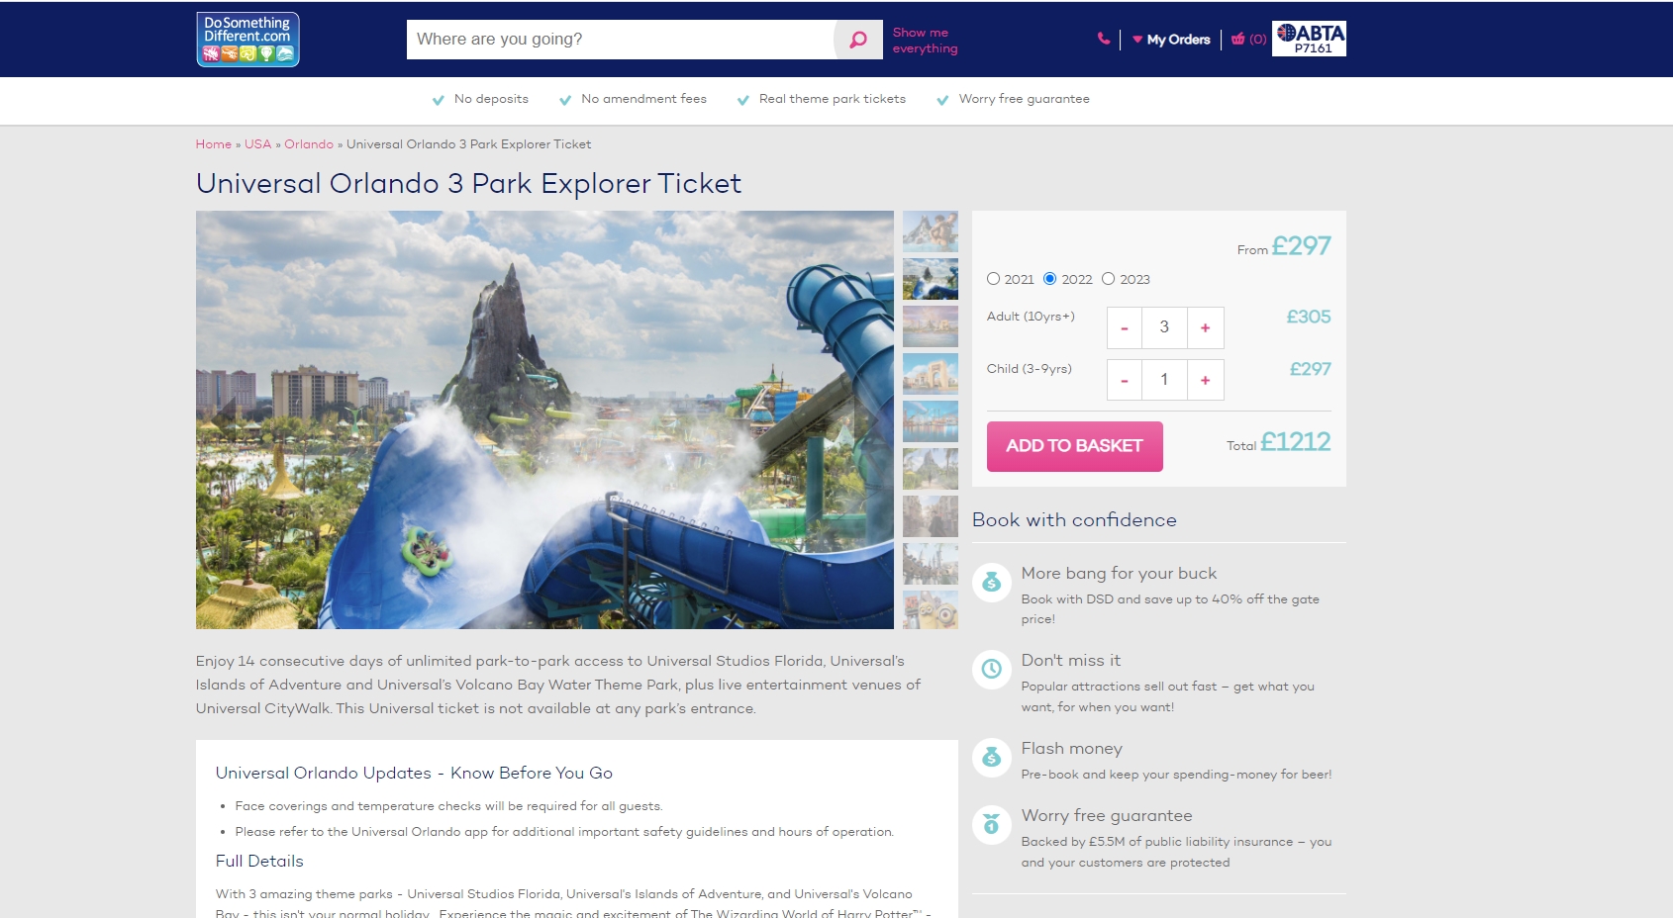Open the shopping basket icon
Viewport: 1673px width, 918px height.
click(1238, 40)
